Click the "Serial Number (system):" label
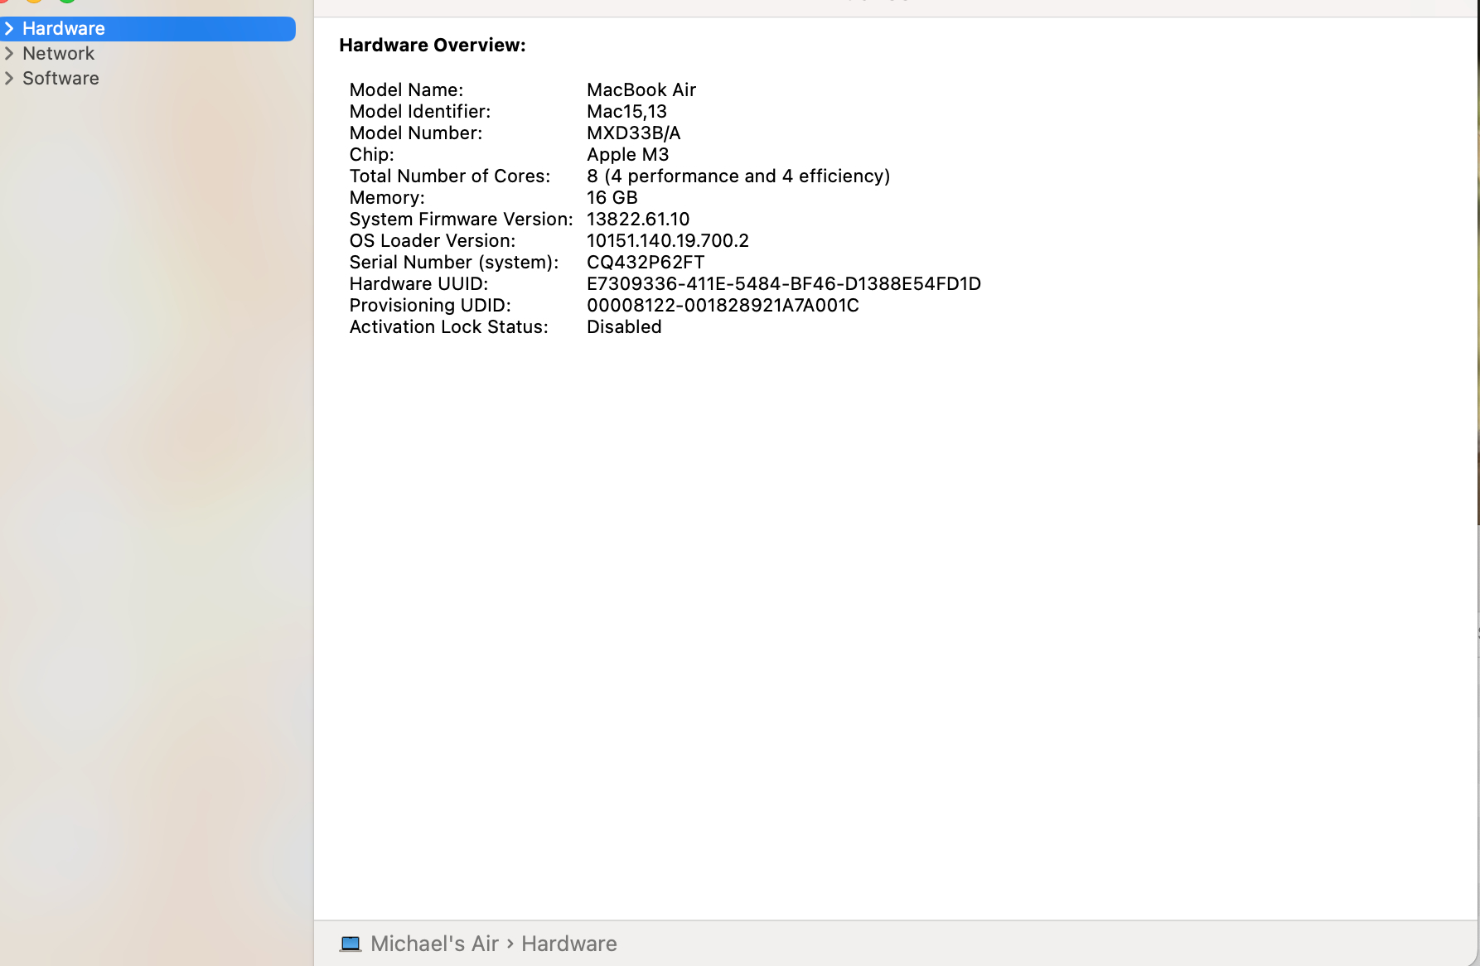 coord(454,262)
